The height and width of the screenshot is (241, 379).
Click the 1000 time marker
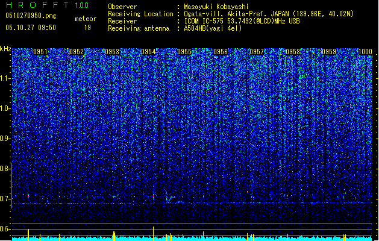pos(365,52)
